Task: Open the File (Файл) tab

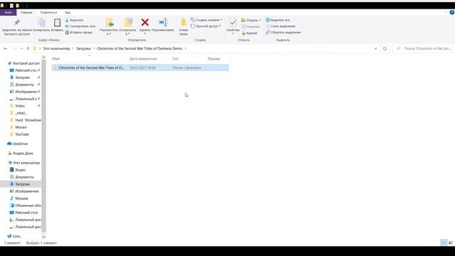Action: tap(9, 13)
